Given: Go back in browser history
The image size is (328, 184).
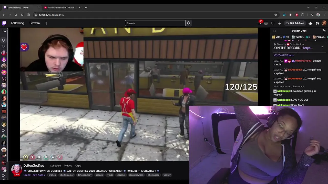Looking at the screenshot, I should click(x=4, y=15).
